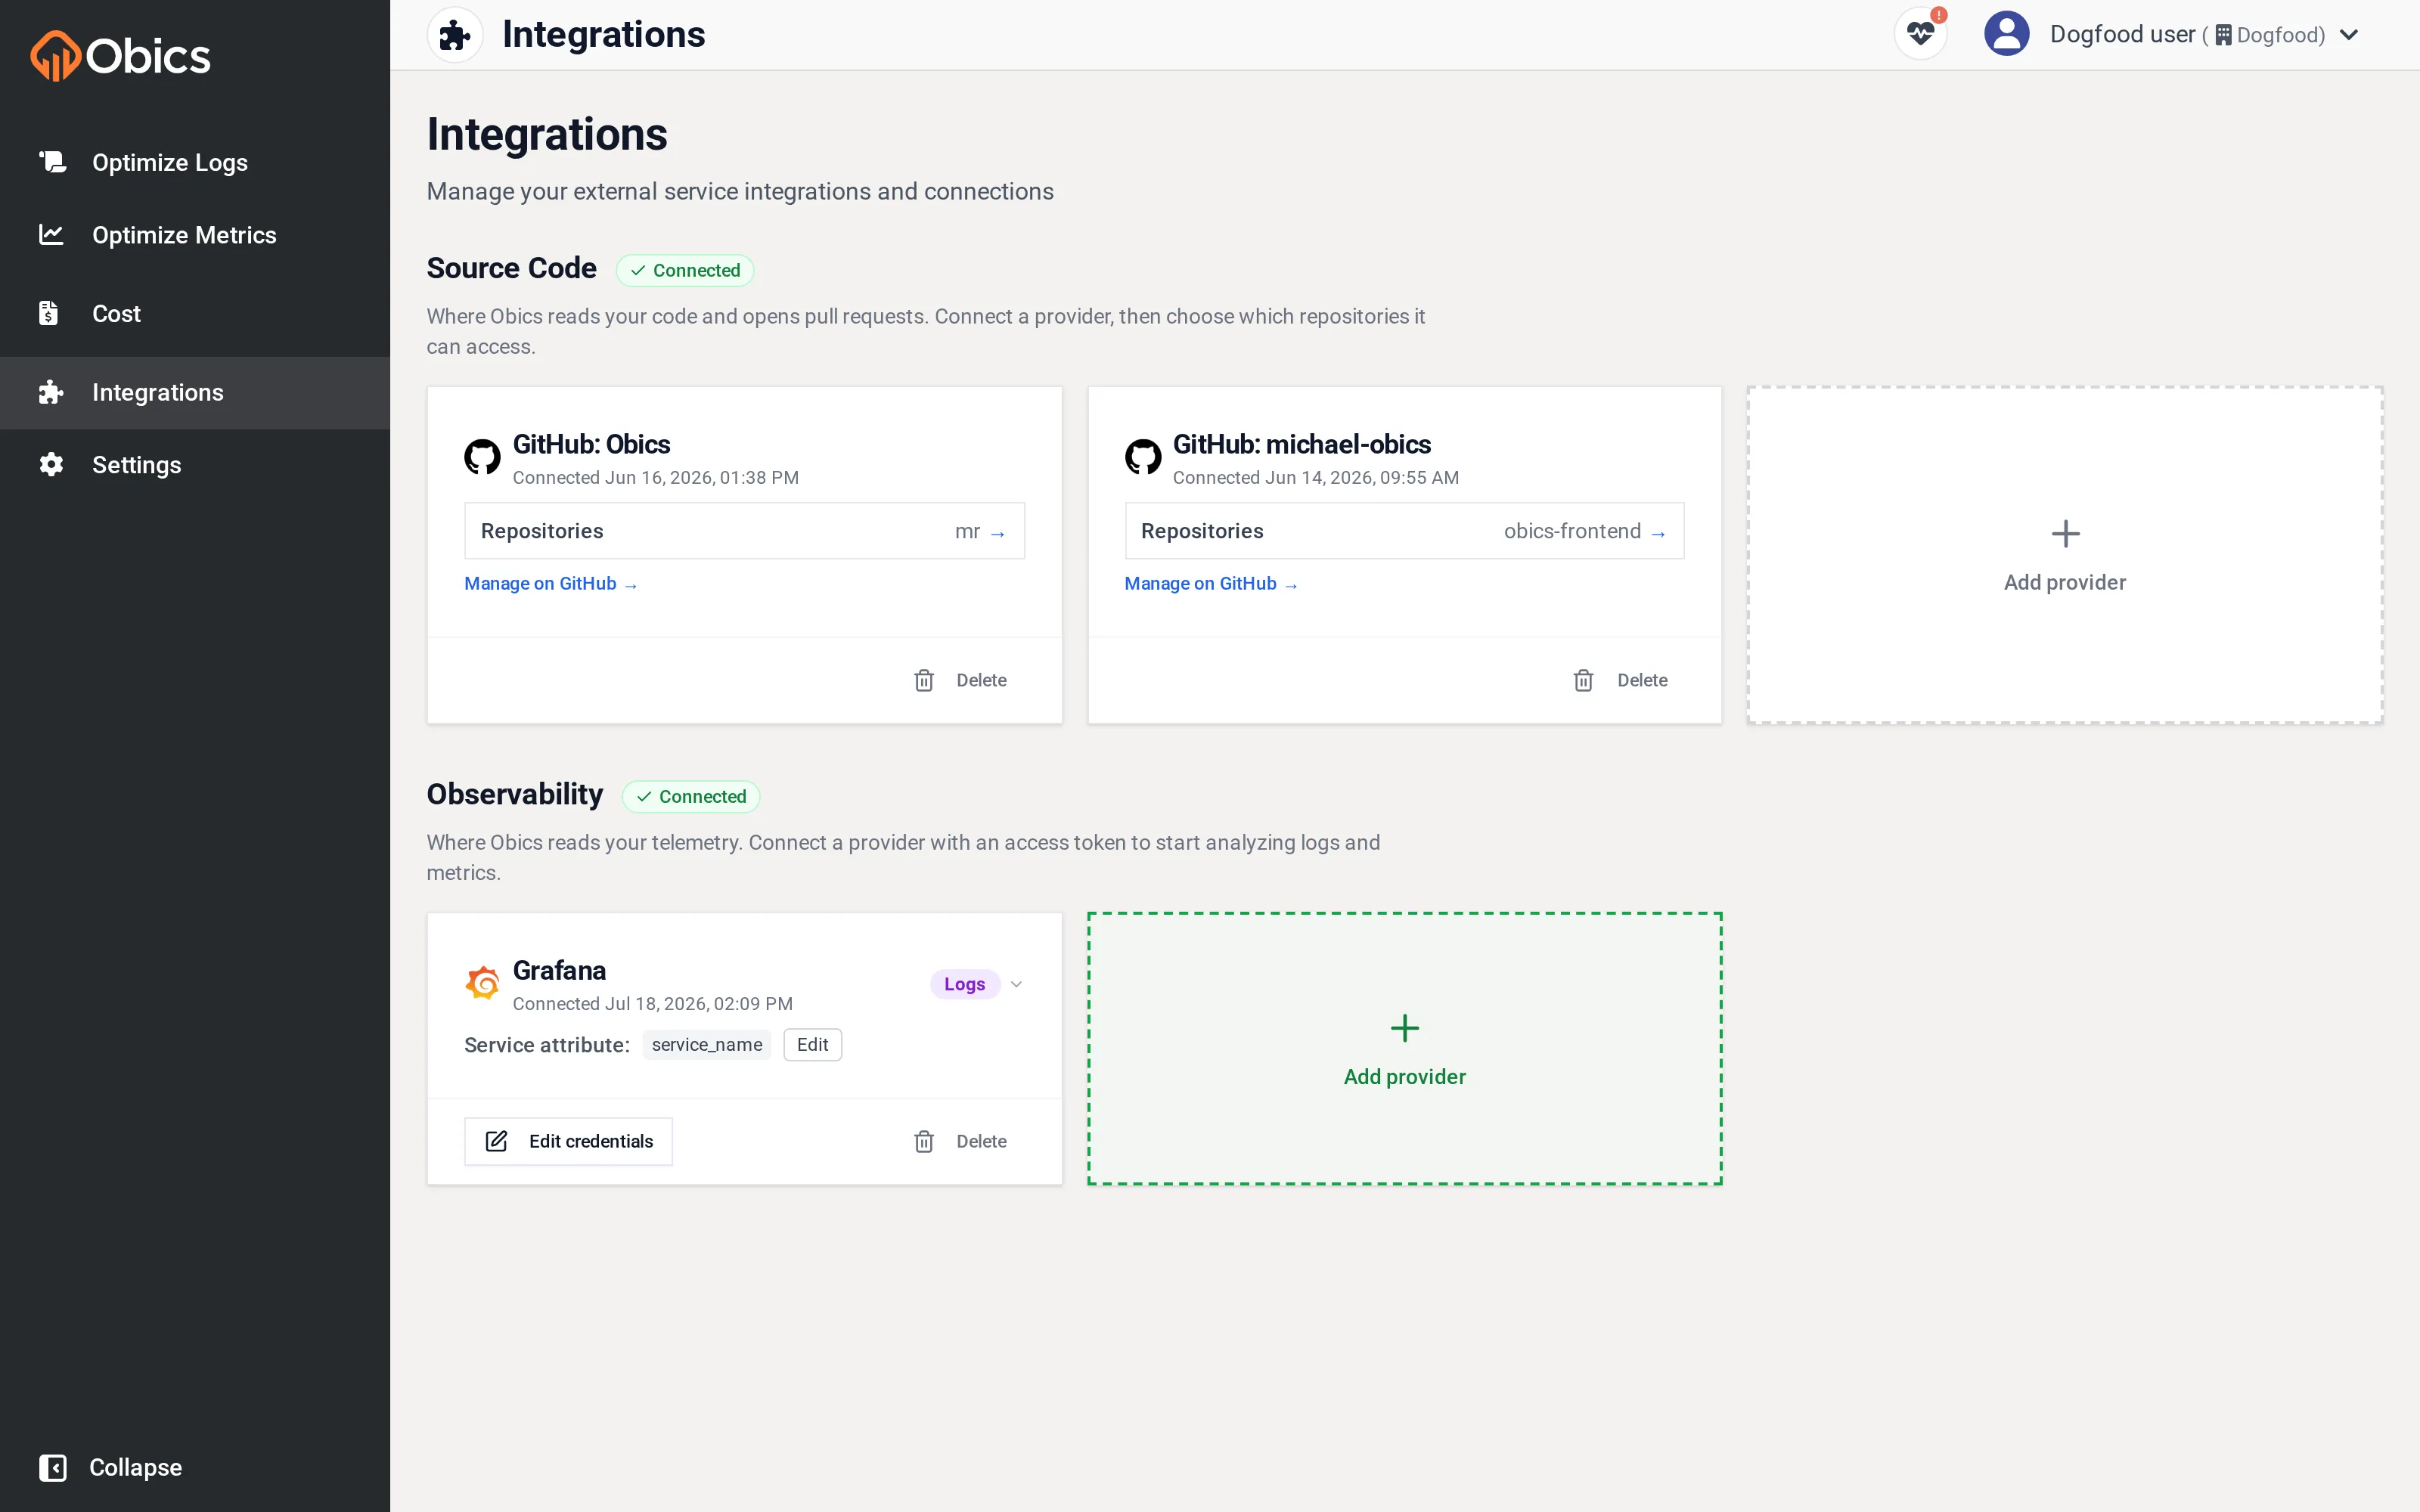This screenshot has width=2420, height=1512.
Task: Click Manage on GitHub for michael-obics
Action: (x=1211, y=584)
